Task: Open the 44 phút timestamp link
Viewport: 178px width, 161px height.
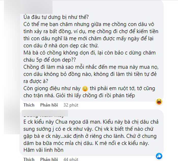Action: tap(71, 159)
